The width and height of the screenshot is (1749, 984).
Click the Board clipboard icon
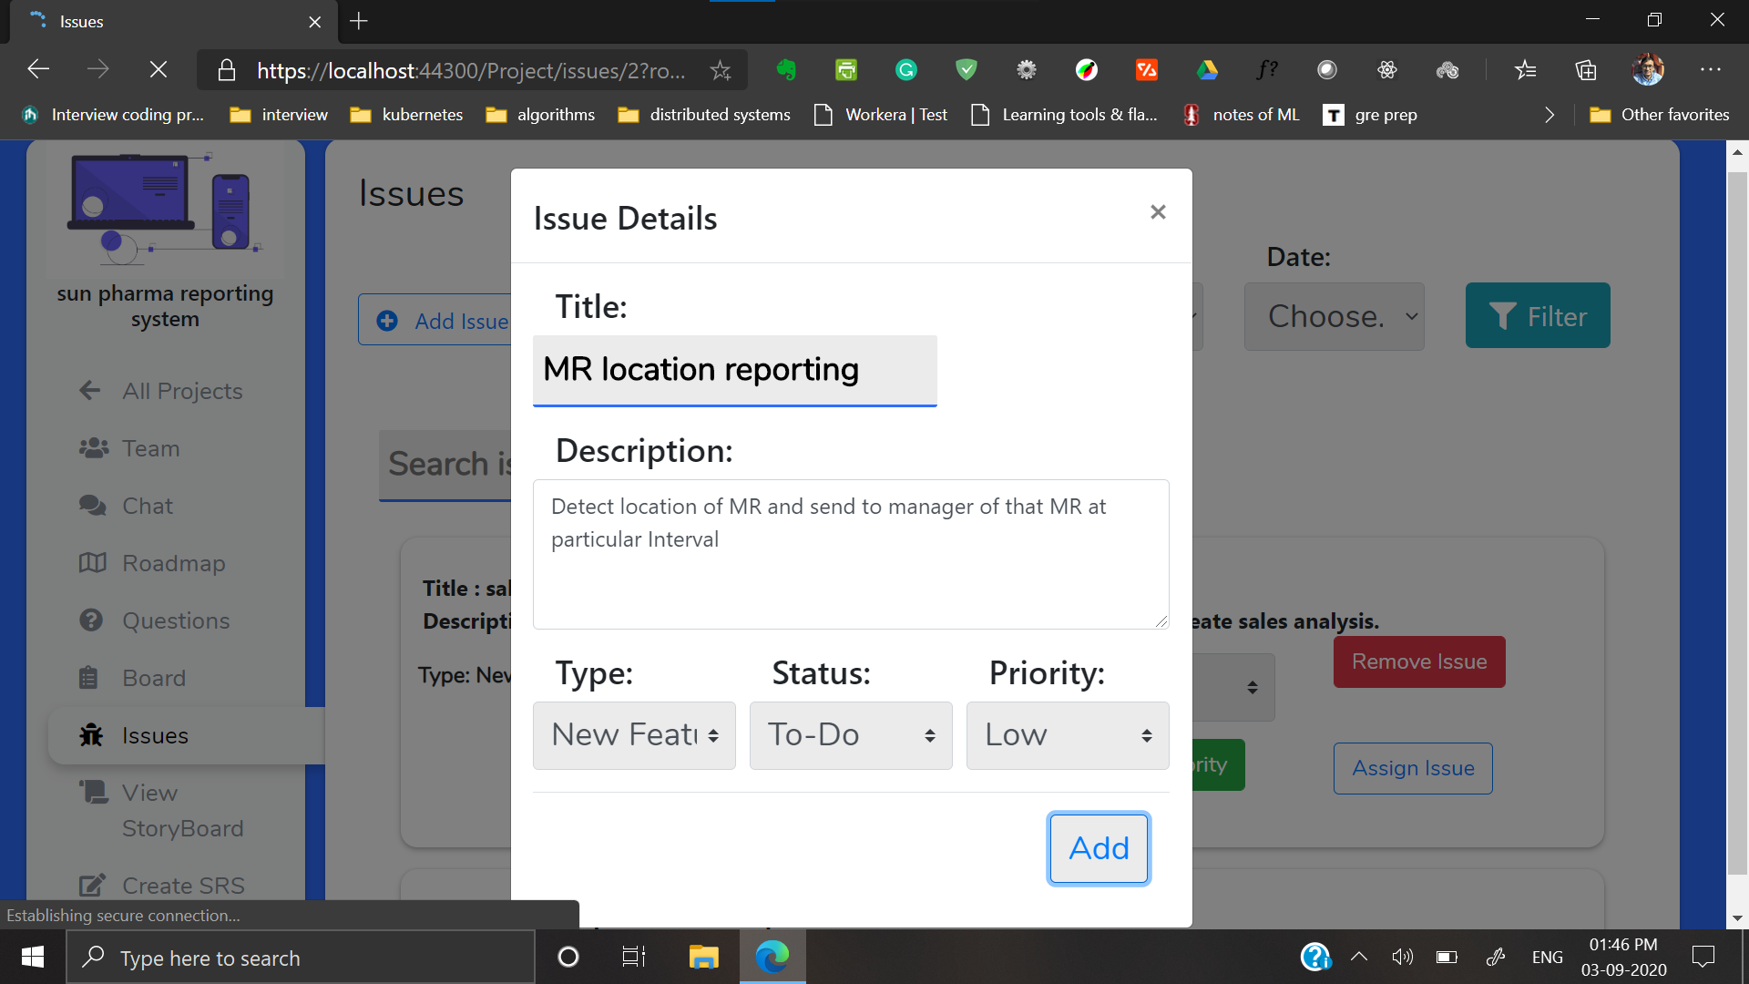[88, 678]
